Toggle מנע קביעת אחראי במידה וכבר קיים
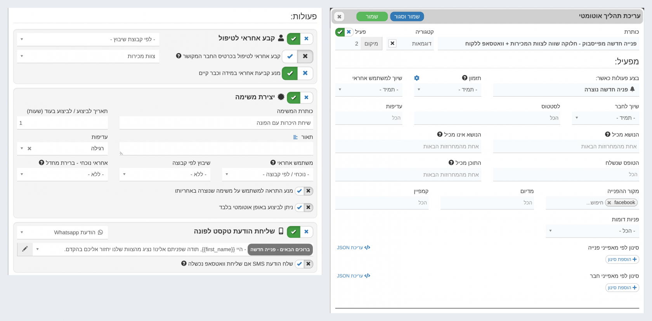Screen dimensions: 652x321 298,73
